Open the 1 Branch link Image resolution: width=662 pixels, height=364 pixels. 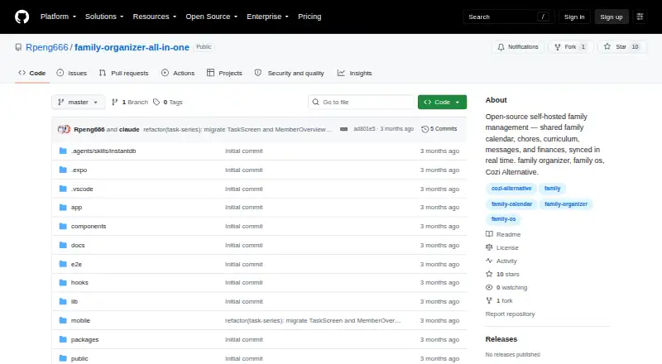130,103
